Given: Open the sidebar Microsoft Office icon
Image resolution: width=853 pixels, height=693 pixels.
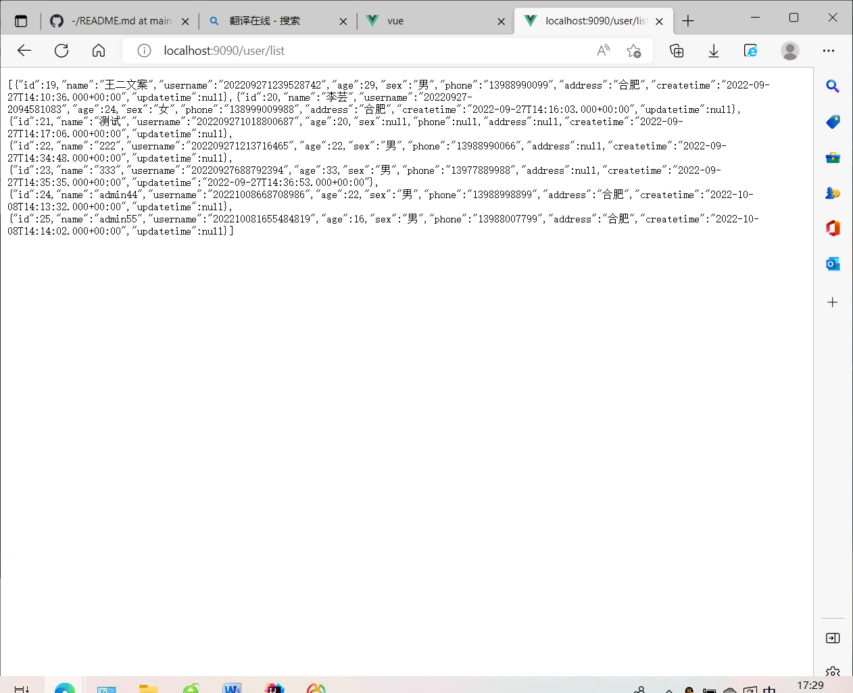Looking at the screenshot, I should pyautogui.click(x=833, y=229).
